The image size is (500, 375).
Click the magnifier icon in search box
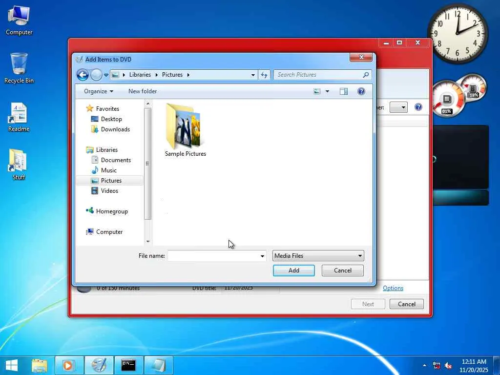click(x=366, y=75)
